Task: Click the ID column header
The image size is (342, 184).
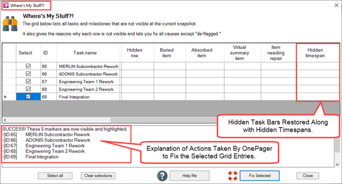Action: (49, 53)
